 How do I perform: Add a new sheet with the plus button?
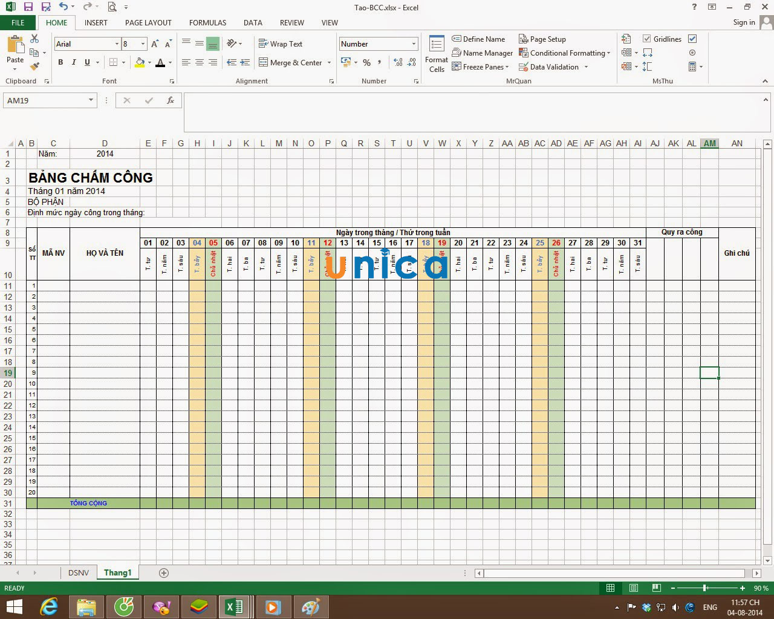pyautogui.click(x=164, y=572)
